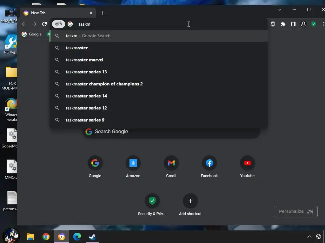
Task: Close the New Tab tab
Action: click(x=91, y=13)
